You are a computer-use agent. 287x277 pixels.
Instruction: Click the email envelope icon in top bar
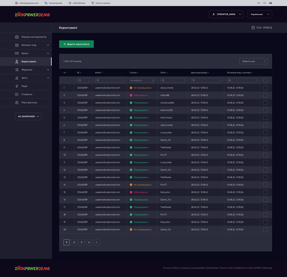(x=16, y=3)
